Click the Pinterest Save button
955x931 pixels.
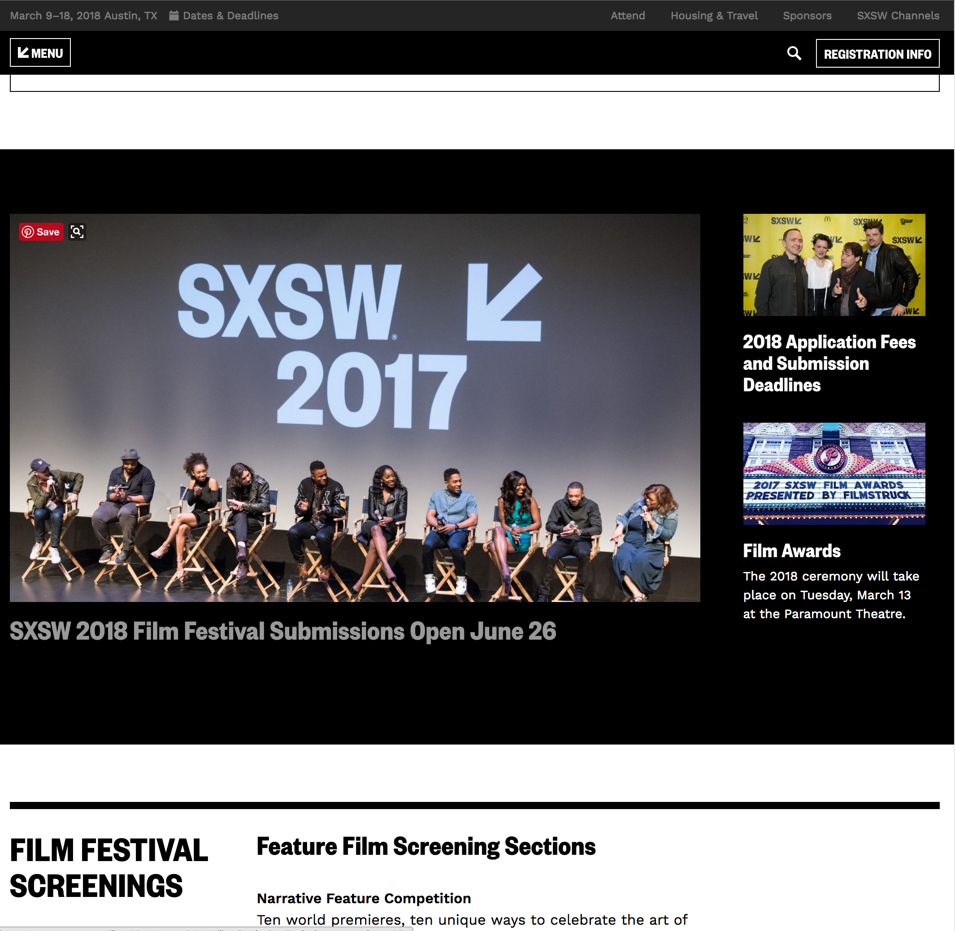click(x=41, y=232)
